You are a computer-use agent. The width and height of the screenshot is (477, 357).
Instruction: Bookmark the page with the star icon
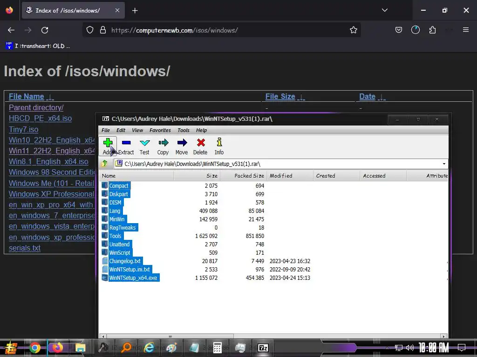(x=353, y=30)
